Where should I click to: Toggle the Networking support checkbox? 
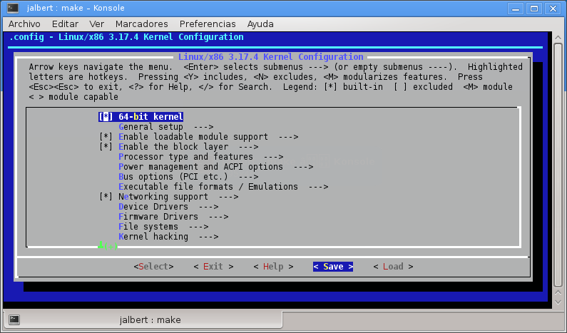(x=106, y=197)
